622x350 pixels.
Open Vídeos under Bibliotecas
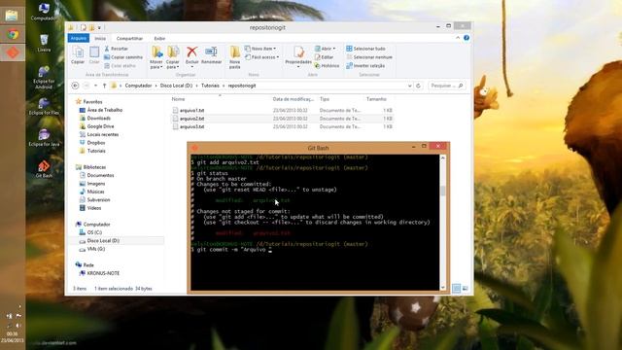click(x=93, y=208)
